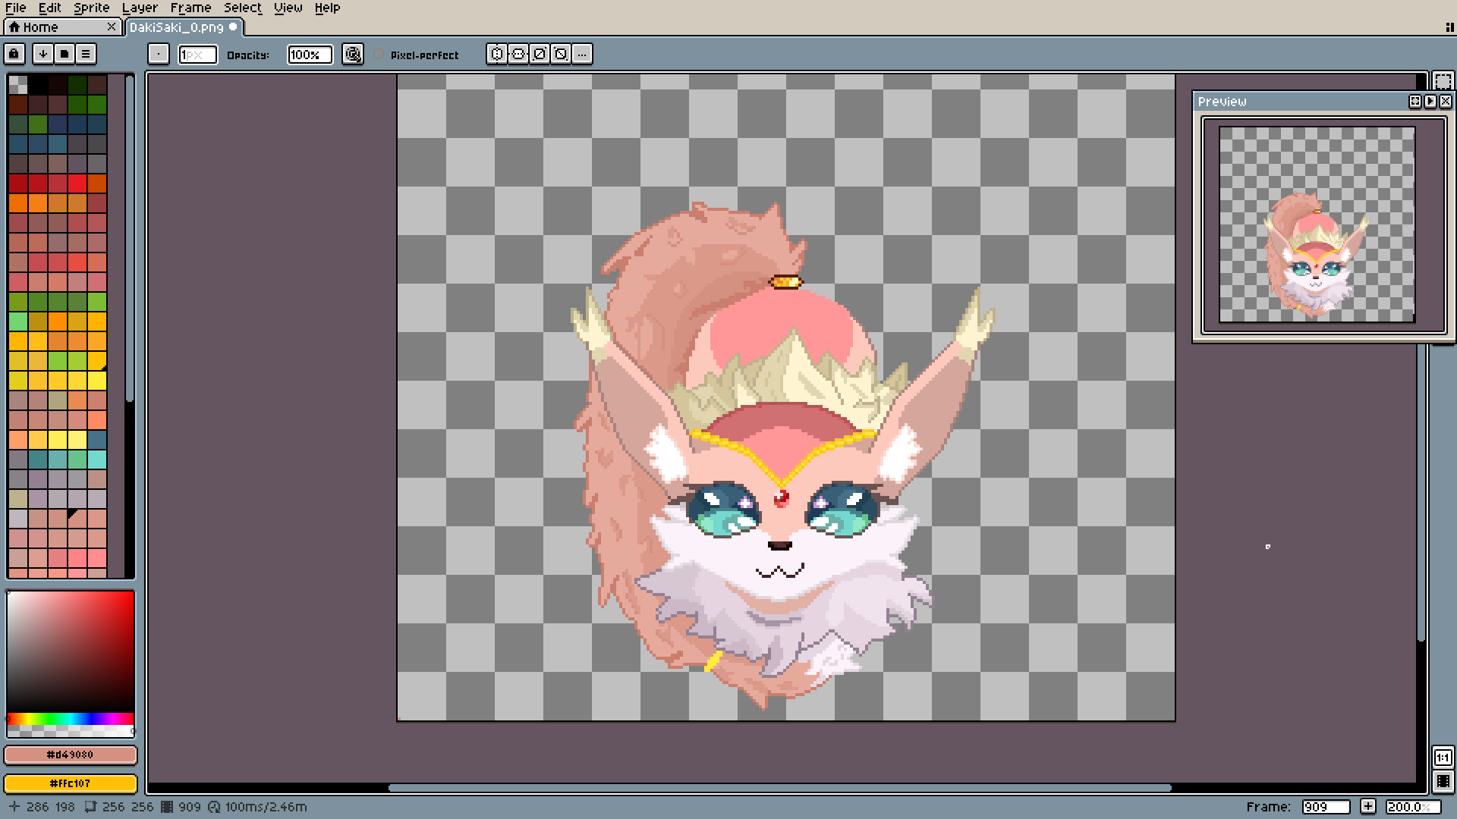Center the Preview panel view icon

pos(1415,101)
